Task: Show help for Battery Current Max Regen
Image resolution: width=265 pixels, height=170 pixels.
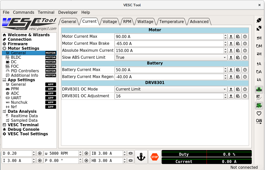Action: [245, 77]
